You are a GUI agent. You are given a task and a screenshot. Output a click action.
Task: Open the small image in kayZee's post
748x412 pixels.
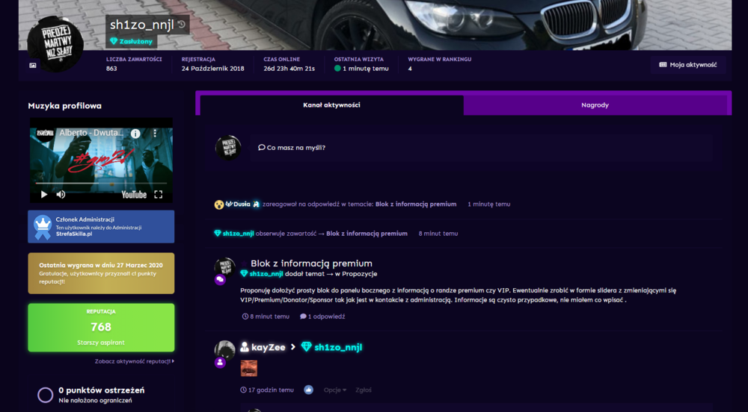[x=248, y=368]
